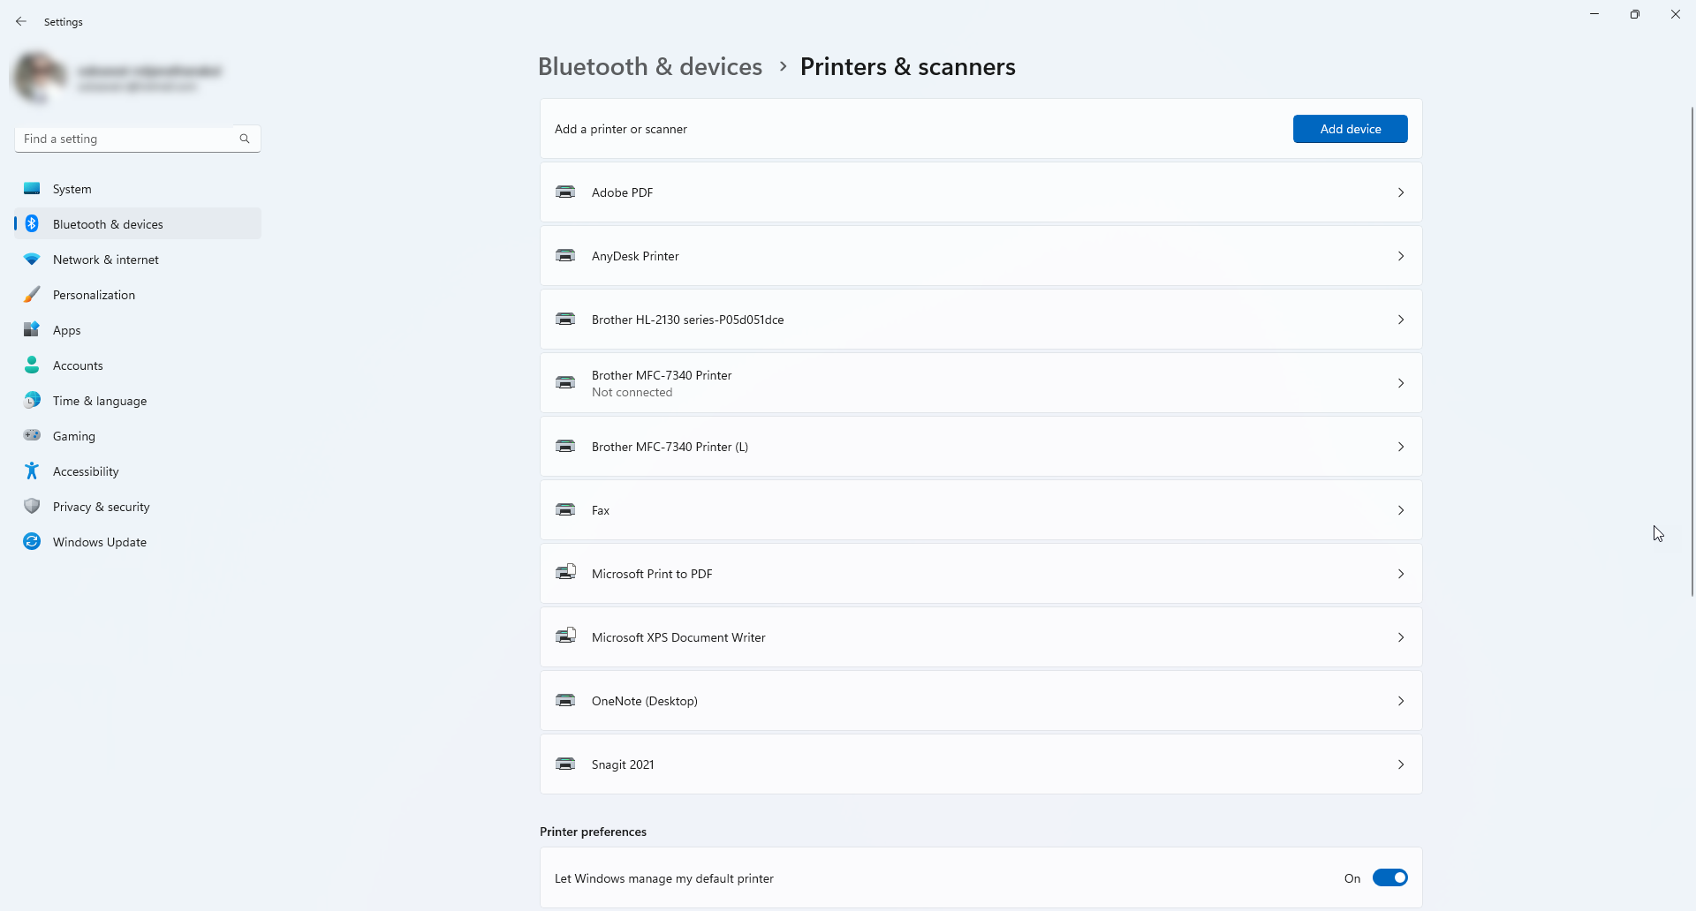Open the System settings category
1696x911 pixels.
tap(138, 189)
